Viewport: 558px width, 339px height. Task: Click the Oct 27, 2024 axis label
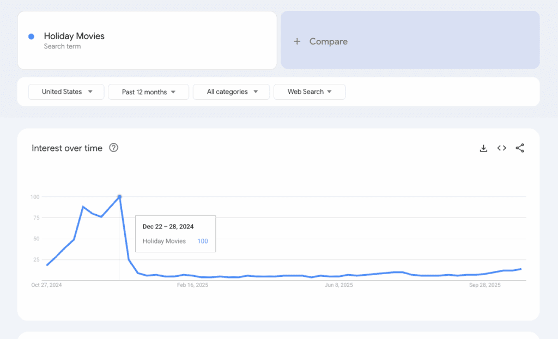pyautogui.click(x=46, y=285)
